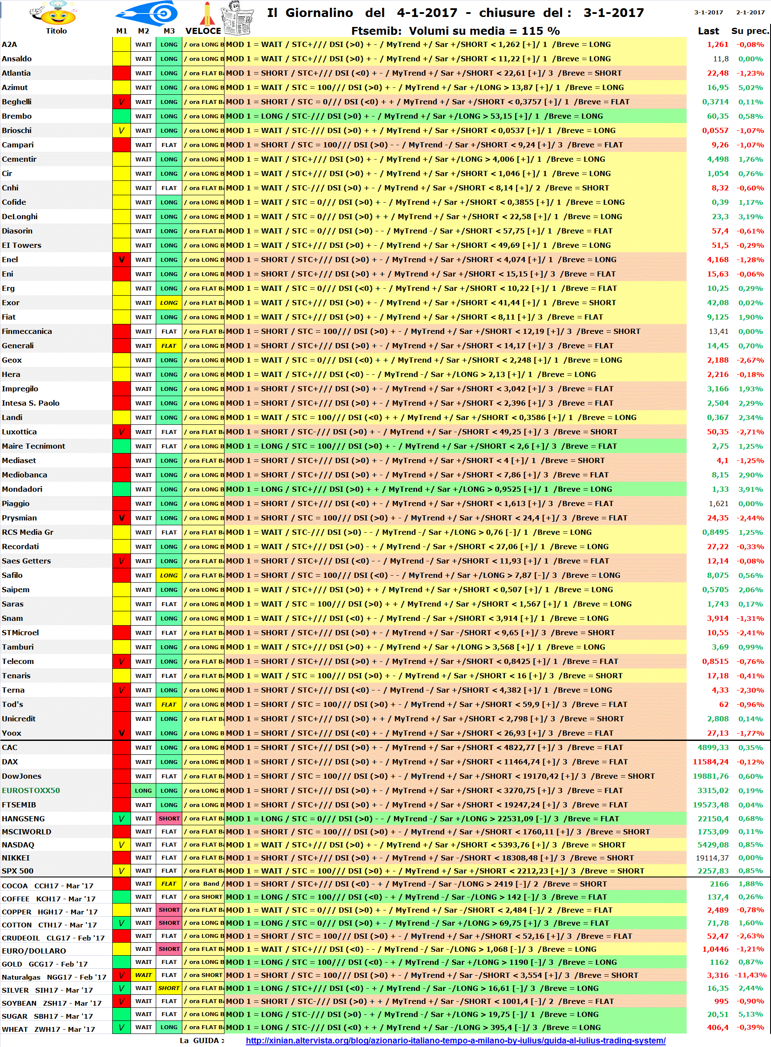Click the La GUIDA label
The height and width of the screenshot is (1047, 771).
201,1040
